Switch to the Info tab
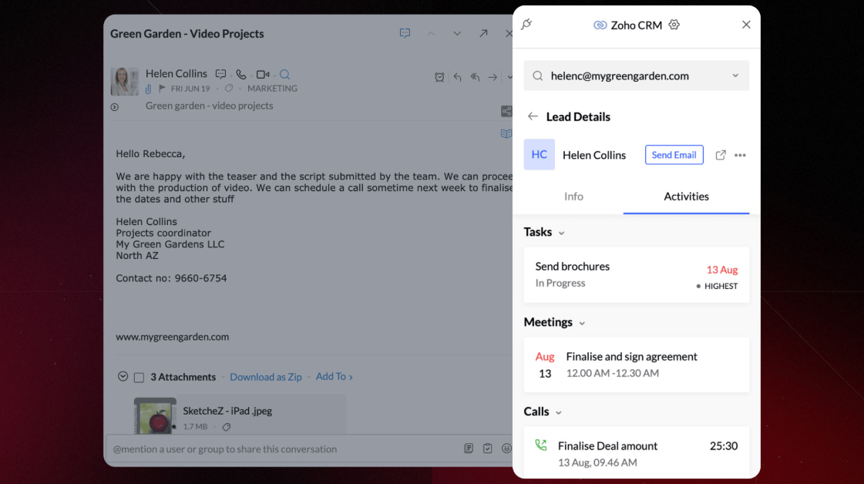This screenshot has height=484, width=864. 573,197
